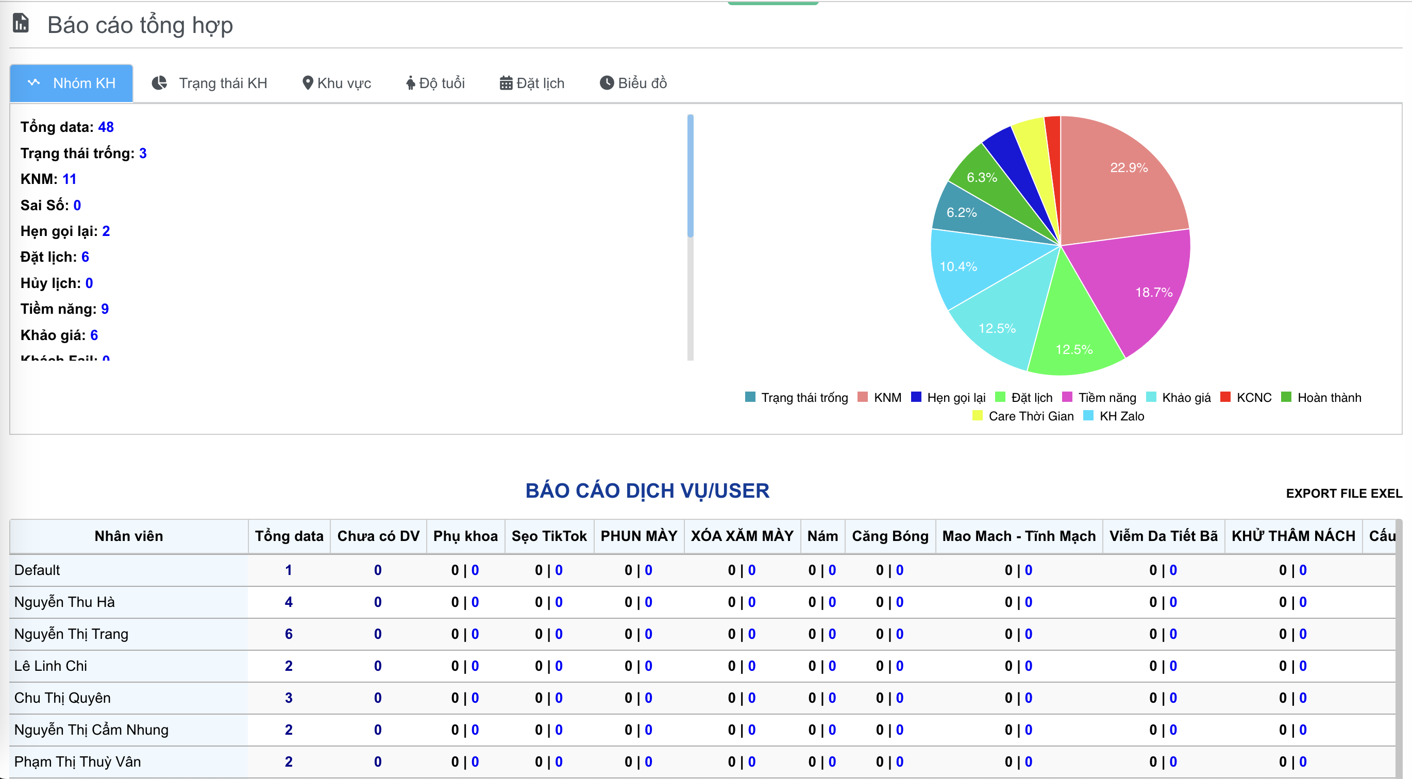
Task: Click the Tổng data column header
Action: (289, 536)
